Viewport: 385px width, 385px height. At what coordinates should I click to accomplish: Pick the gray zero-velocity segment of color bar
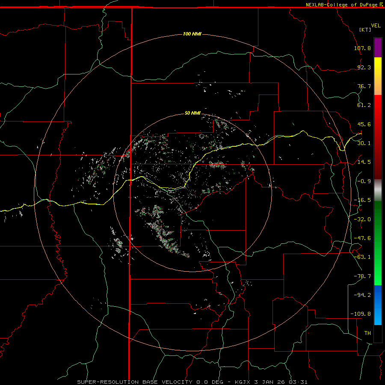(378, 190)
